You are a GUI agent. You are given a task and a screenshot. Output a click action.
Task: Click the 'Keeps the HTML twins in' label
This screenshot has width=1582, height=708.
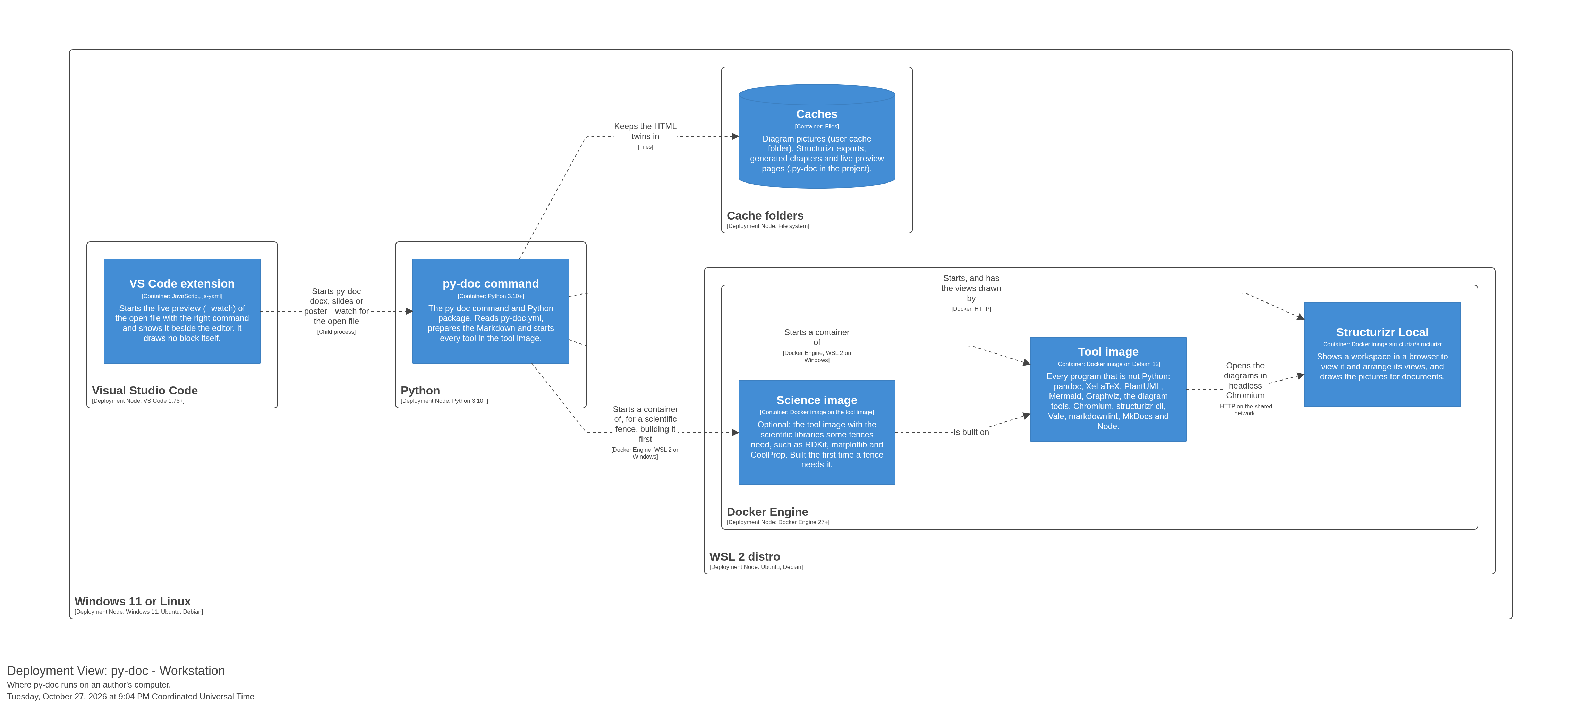[645, 131]
